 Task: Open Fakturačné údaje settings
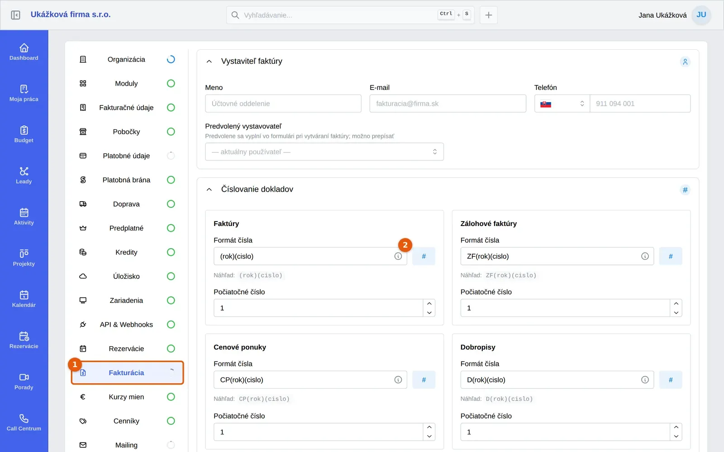[x=127, y=108]
